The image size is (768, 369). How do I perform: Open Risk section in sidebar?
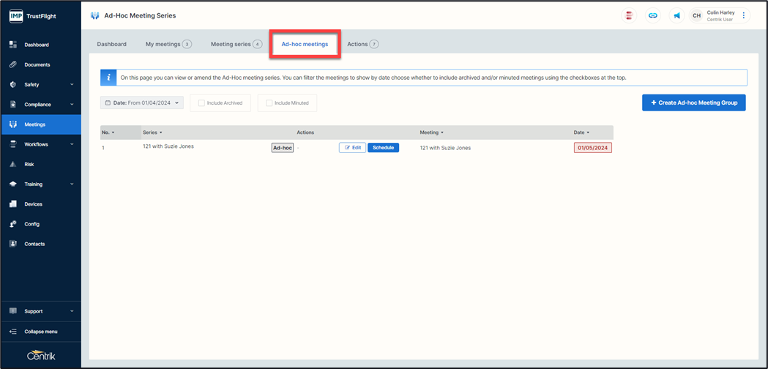(x=29, y=165)
